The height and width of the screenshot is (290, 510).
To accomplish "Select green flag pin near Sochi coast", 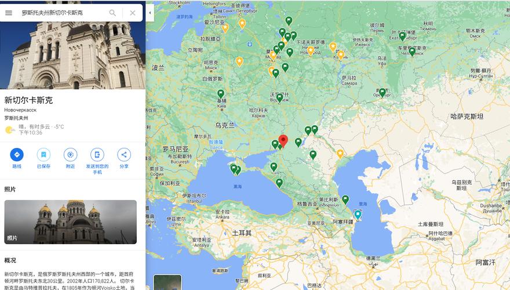I will 279,183.
